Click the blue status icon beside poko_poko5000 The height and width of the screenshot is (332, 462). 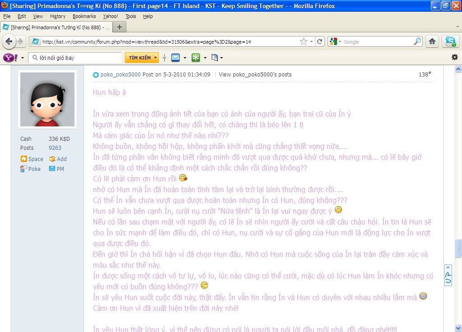(x=96, y=75)
